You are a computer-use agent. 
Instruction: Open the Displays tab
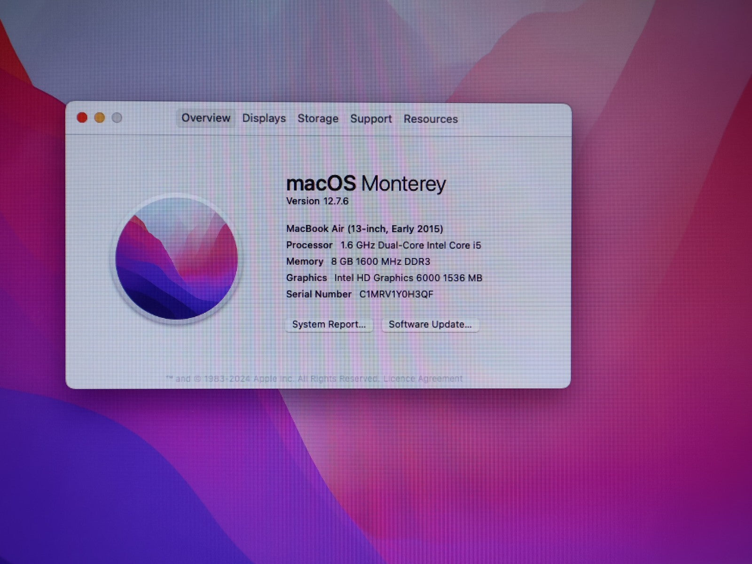tap(264, 118)
